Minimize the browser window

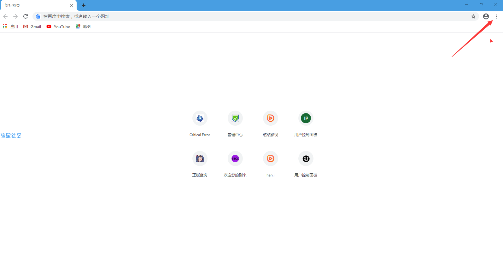(x=467, y=5)
